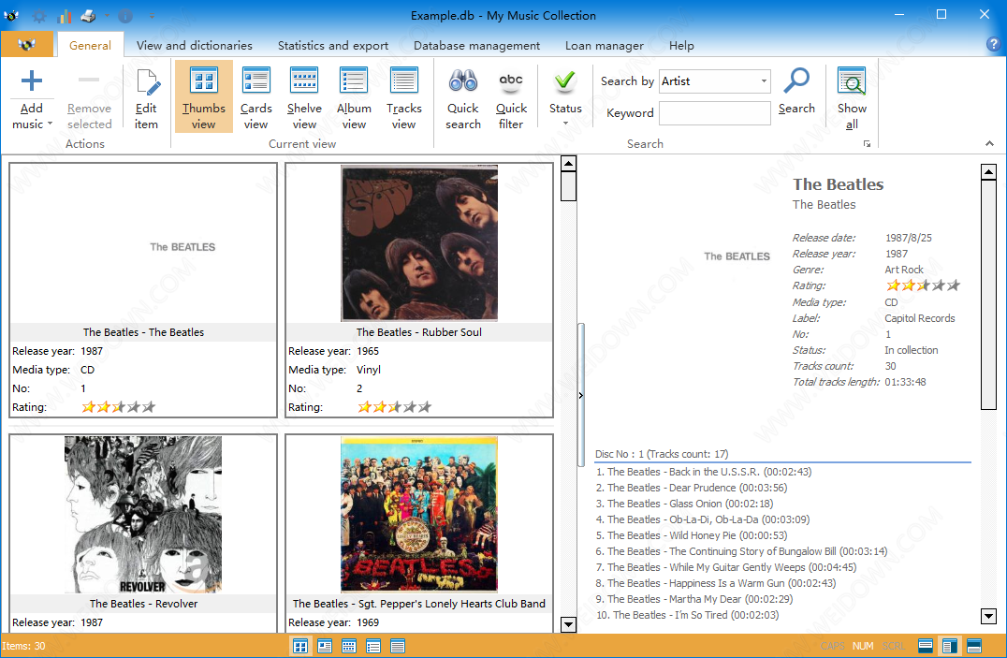1007x658 pixels.
Task: Open Quick filter abc tool
Action: pos(511,98)
